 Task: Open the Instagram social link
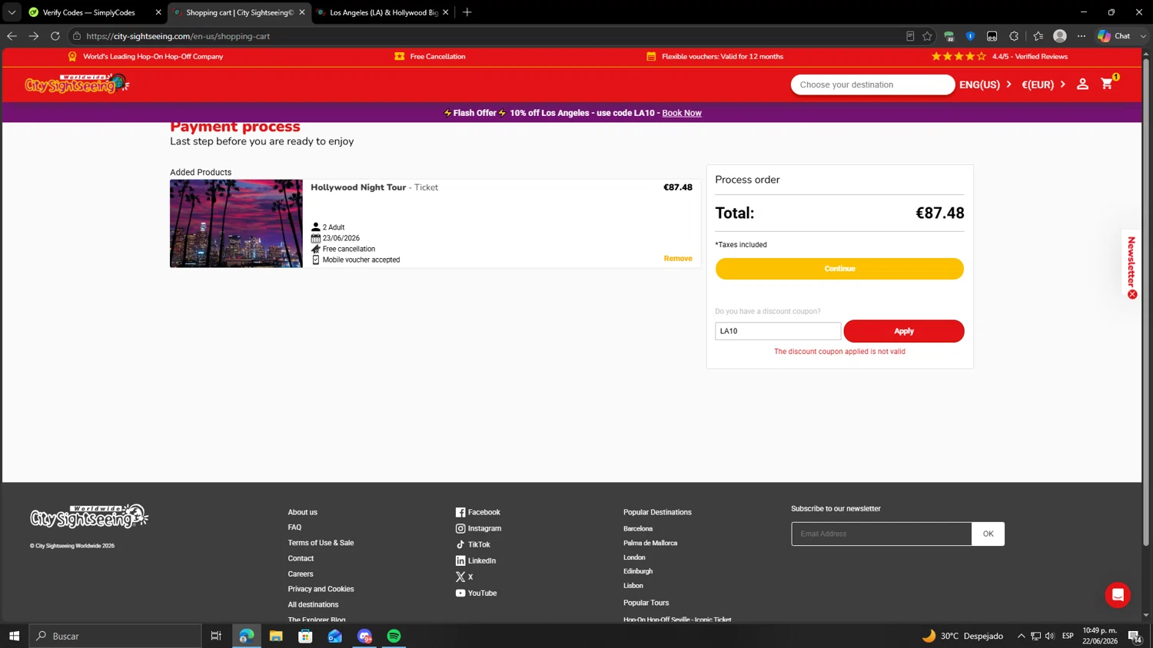478,528
